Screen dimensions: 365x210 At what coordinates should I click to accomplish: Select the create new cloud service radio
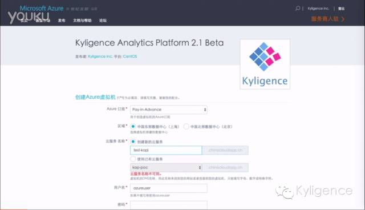(x=133, y=142)
